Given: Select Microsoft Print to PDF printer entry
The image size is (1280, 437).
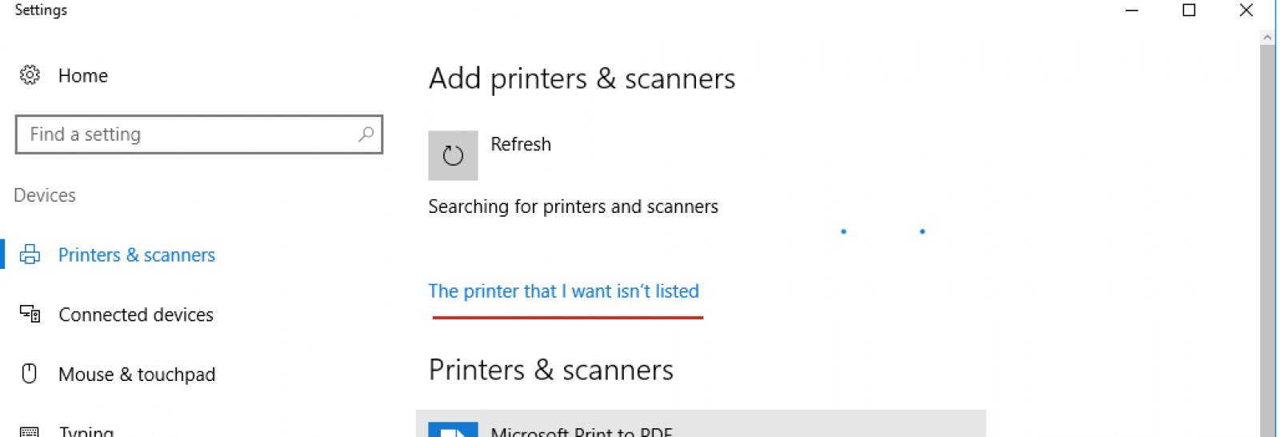Looking at the screenshot, I should click(700, 425).
